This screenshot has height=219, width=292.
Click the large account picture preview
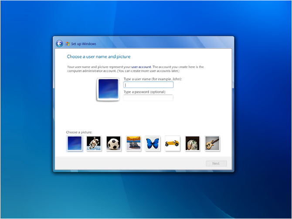click(108, 89)
